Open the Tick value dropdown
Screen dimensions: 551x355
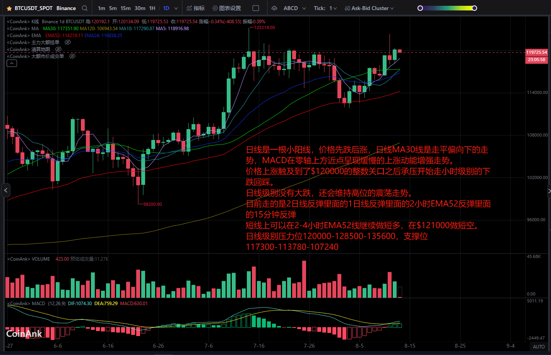click(x=333, y=8)
